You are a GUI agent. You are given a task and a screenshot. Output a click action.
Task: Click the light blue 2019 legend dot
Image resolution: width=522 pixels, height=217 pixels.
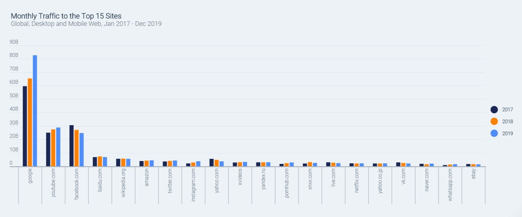point(494,133)
